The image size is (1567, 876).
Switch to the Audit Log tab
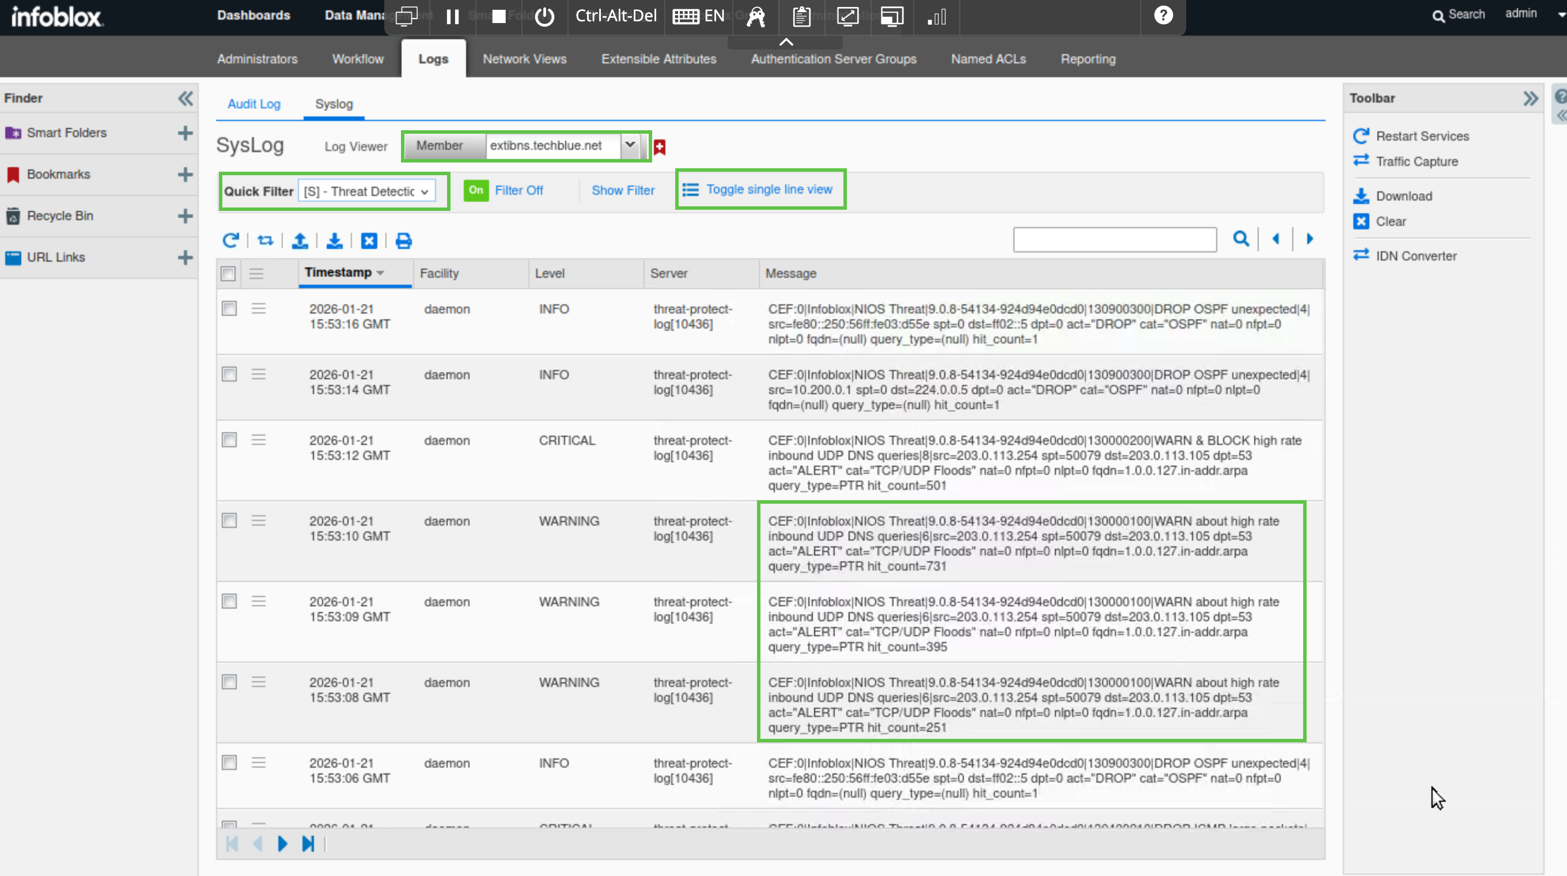[253, 104]
